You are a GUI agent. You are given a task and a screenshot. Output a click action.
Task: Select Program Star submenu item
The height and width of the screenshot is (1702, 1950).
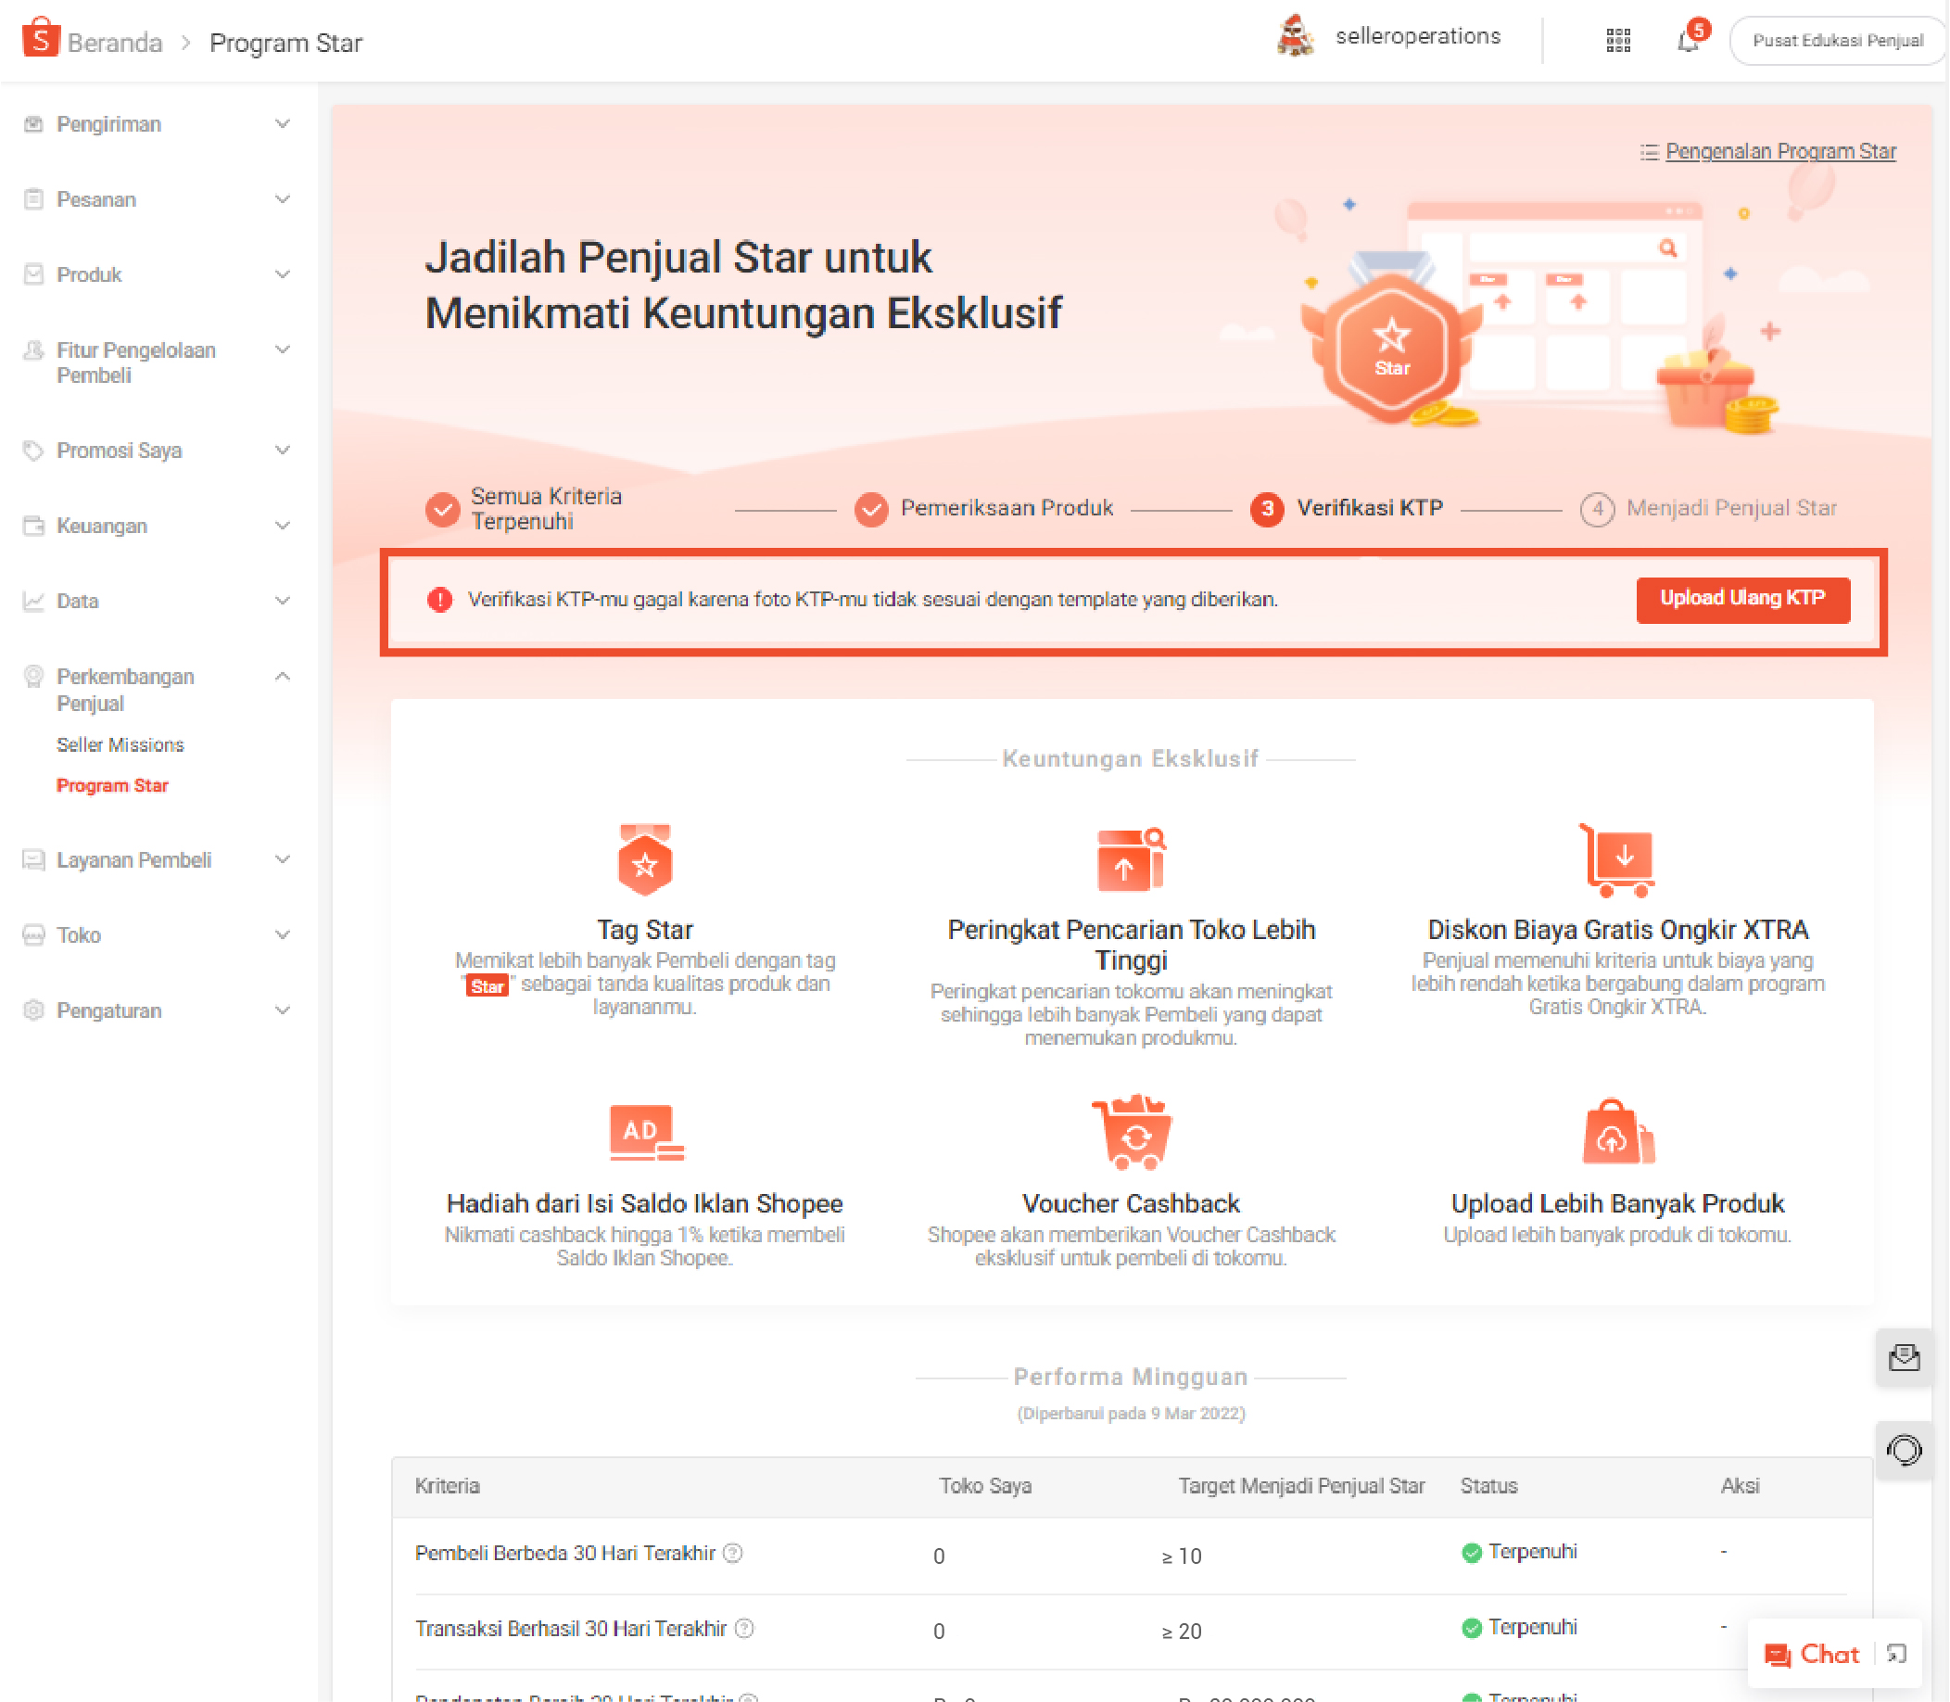point(112,786)
